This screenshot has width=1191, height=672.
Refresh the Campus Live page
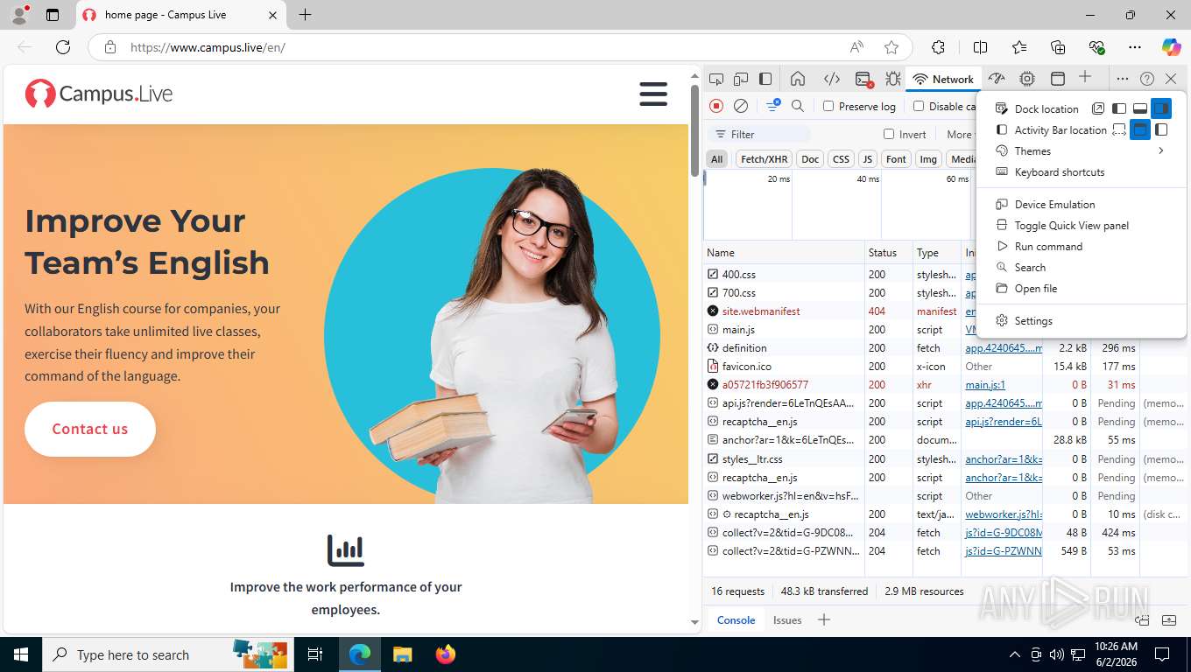coord(63,47)
